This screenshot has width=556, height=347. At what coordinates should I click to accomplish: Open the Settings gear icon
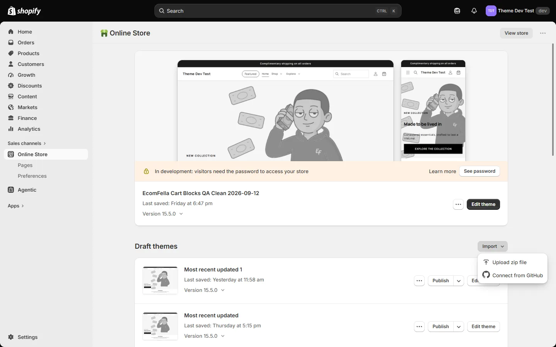click(11, 337)
